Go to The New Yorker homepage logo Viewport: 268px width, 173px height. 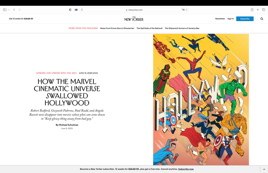(134, 19)
